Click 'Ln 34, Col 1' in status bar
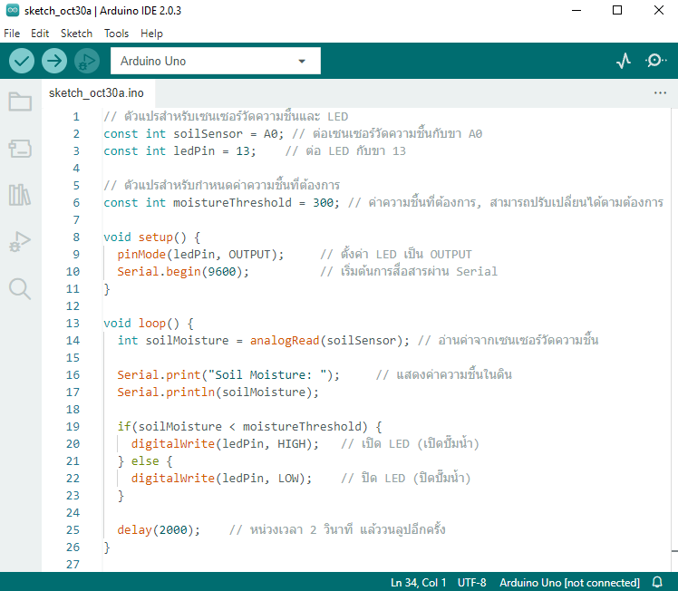The width and height of the screenshot is (678, 591). click(x=418, y=582)
